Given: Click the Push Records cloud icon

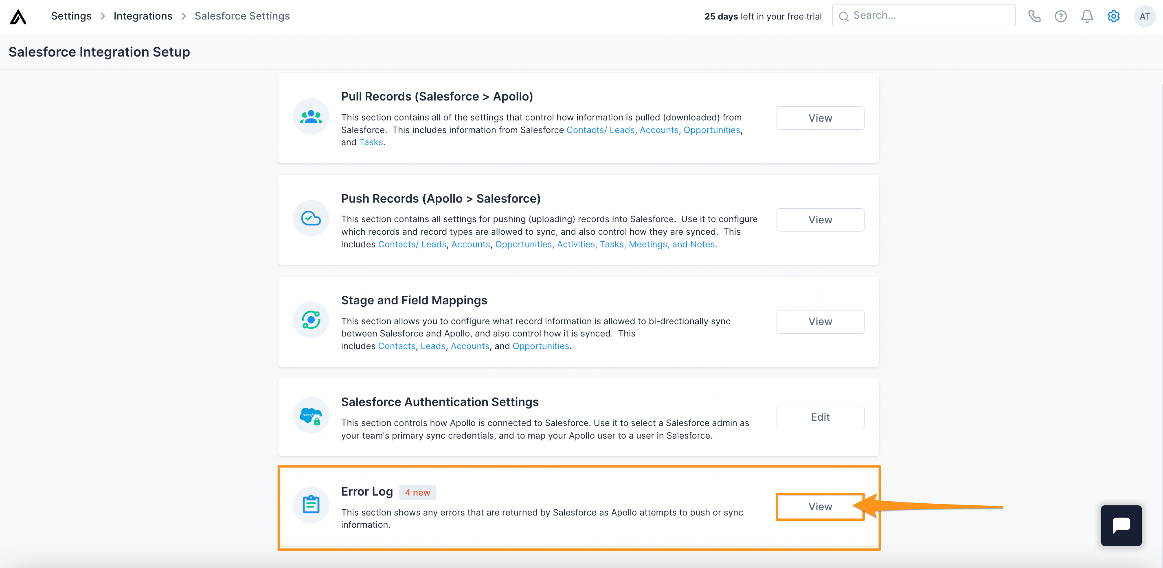Looking at the screenshot, I should pos(311,218).
